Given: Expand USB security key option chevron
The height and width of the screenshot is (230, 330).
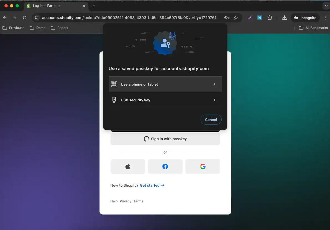Looking at the screenshot, I should click(214, 100).
